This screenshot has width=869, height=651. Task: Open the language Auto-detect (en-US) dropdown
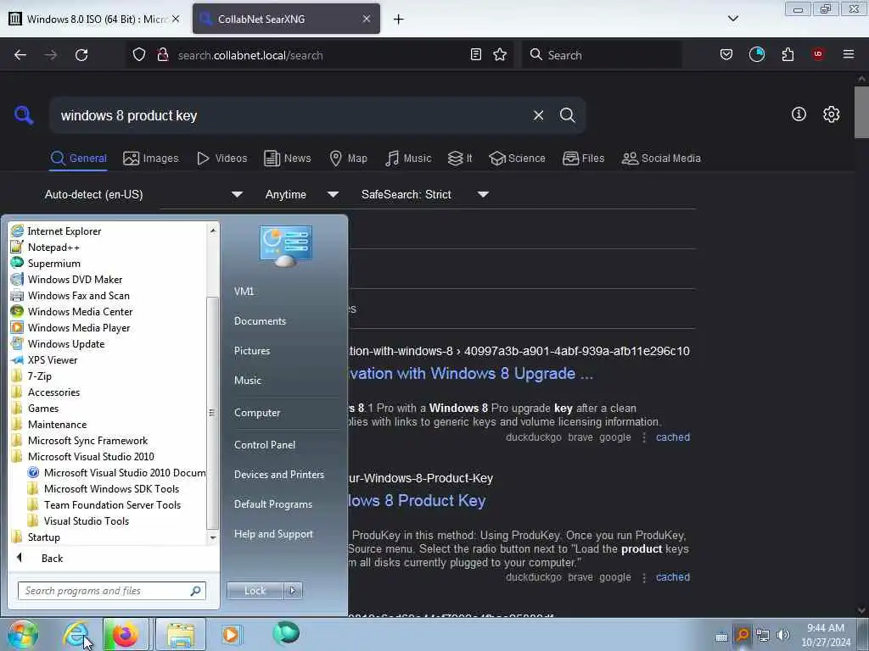click(x=143, y=194)
